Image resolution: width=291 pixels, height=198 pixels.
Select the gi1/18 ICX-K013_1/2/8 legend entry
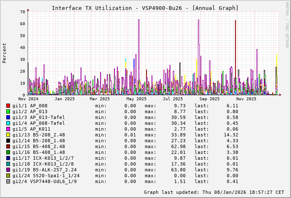click(43, 164)
